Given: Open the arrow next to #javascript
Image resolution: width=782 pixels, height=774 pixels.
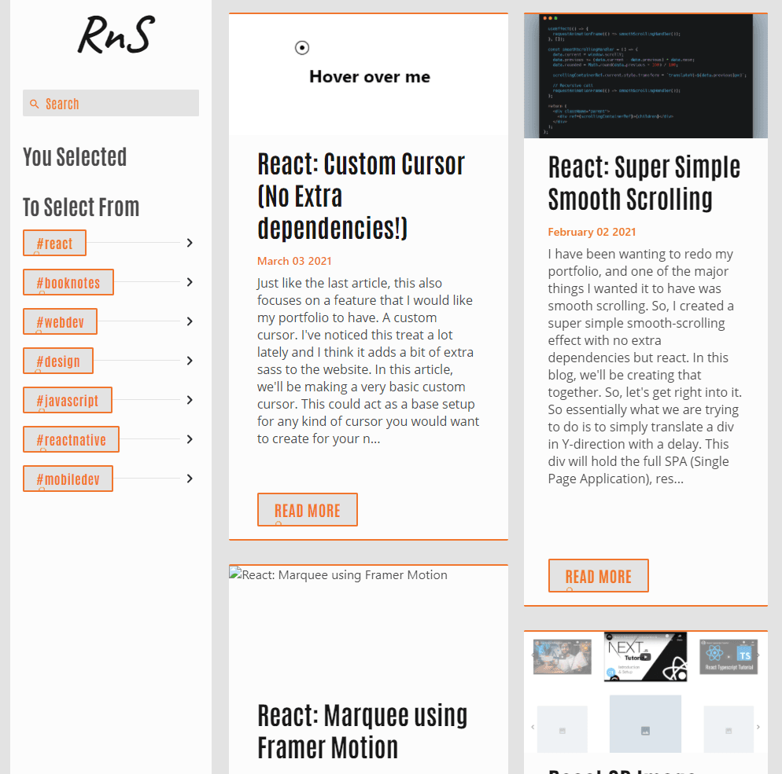Looking at the screenshot, I should [190, 400].
